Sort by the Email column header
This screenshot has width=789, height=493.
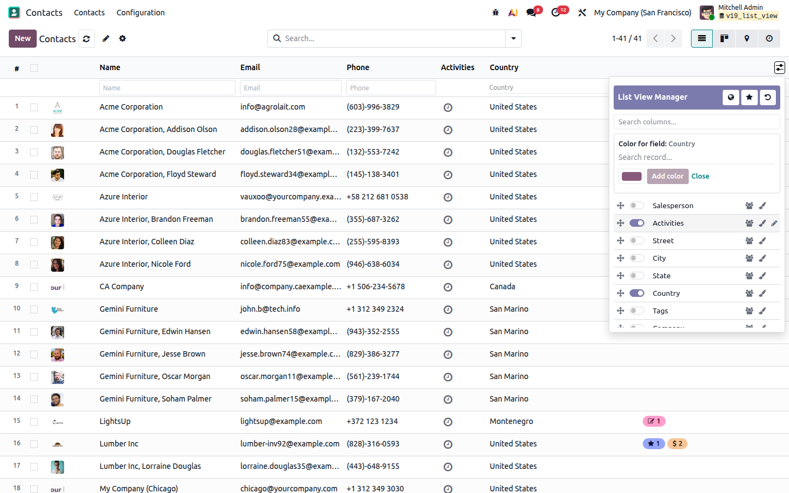[250, 67]
